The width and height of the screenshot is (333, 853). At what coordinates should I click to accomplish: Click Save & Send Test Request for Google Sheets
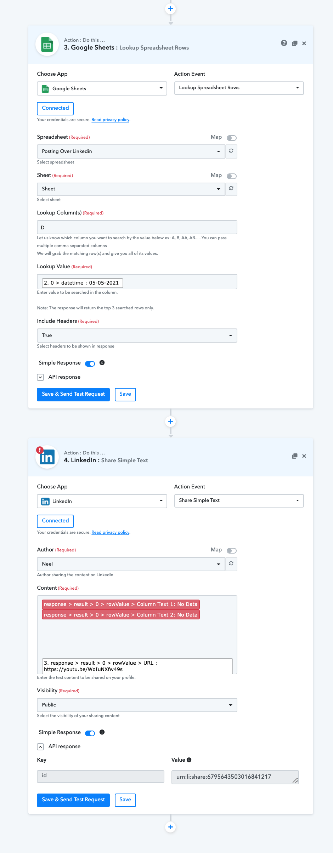click(x=73, y=394)
